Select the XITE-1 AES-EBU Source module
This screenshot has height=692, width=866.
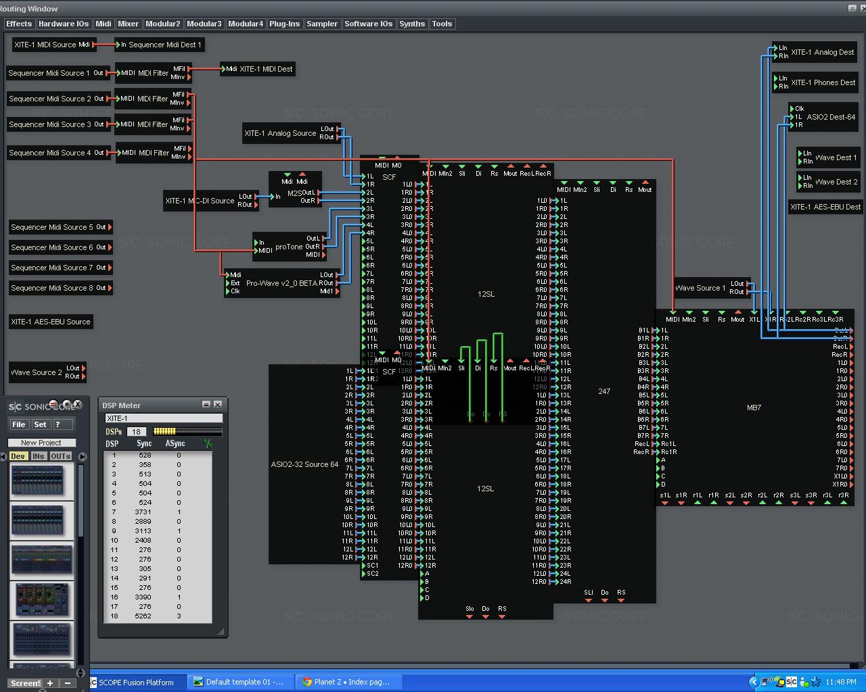click(51, 322)
